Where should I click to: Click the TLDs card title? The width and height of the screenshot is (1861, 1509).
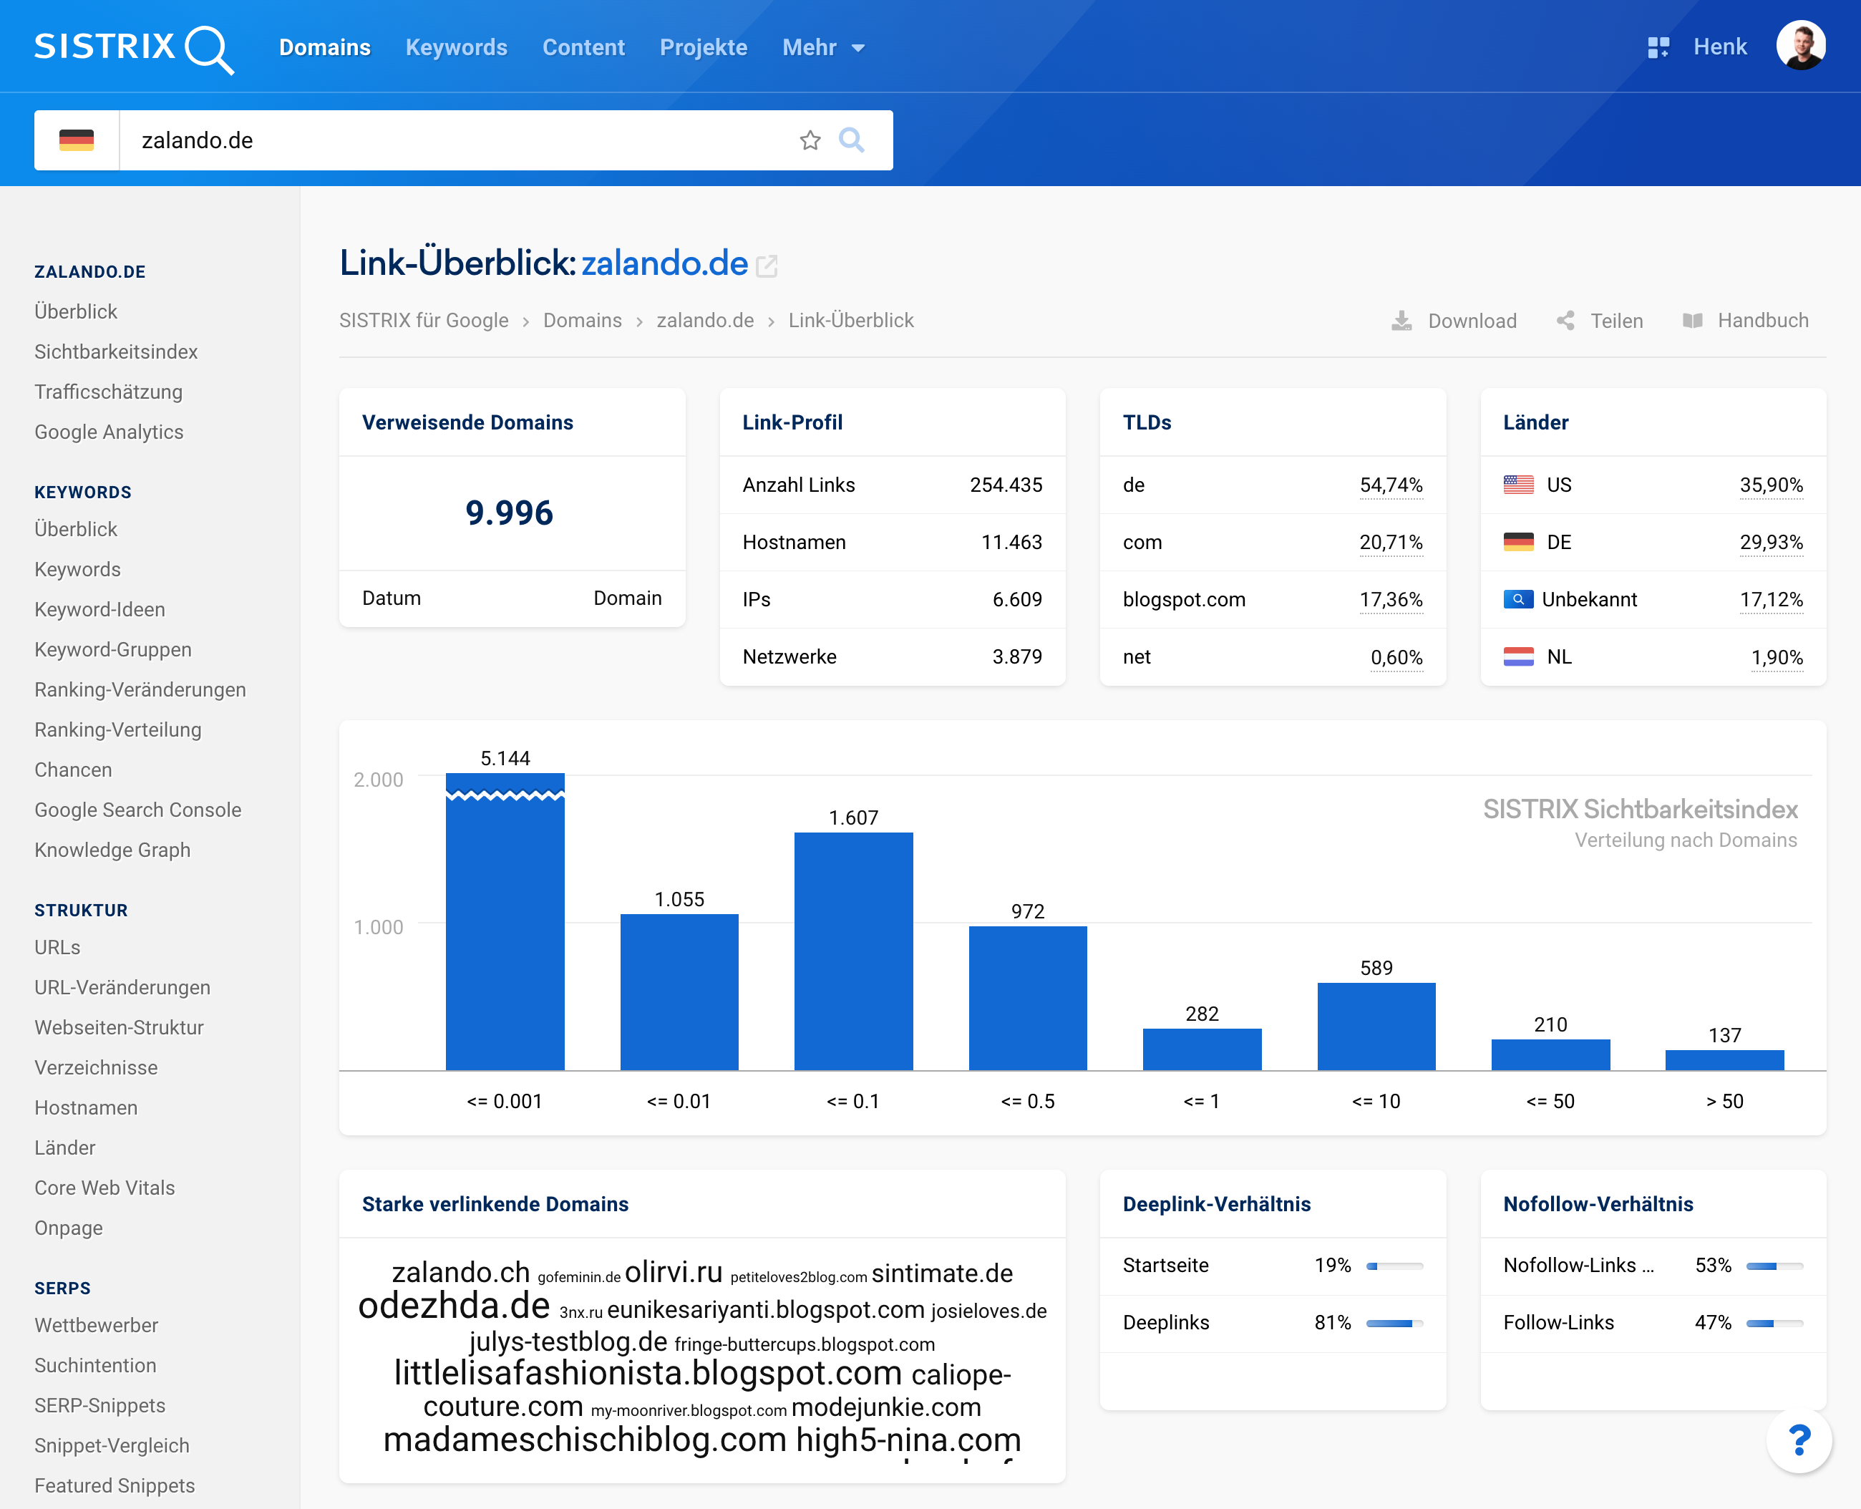1147,422
